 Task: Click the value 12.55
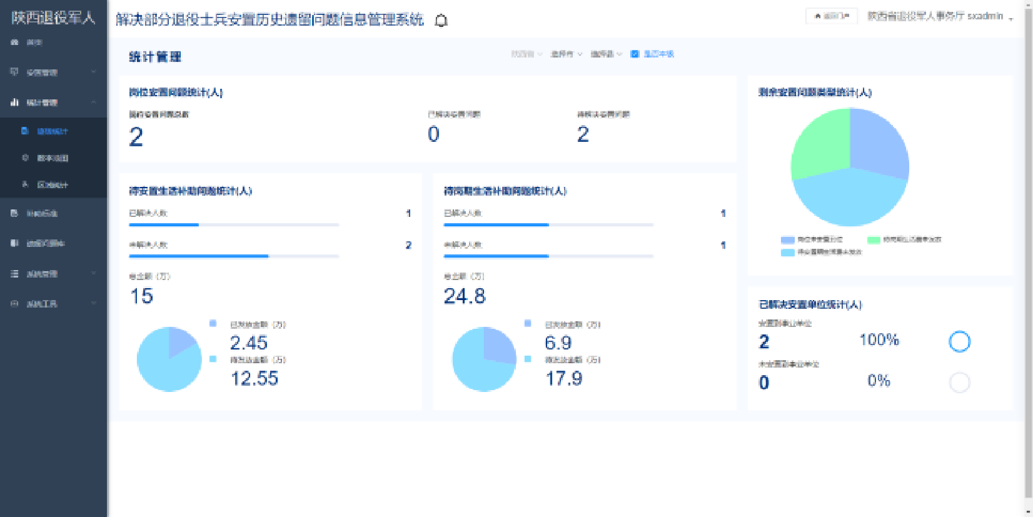(x=254, y=378)
